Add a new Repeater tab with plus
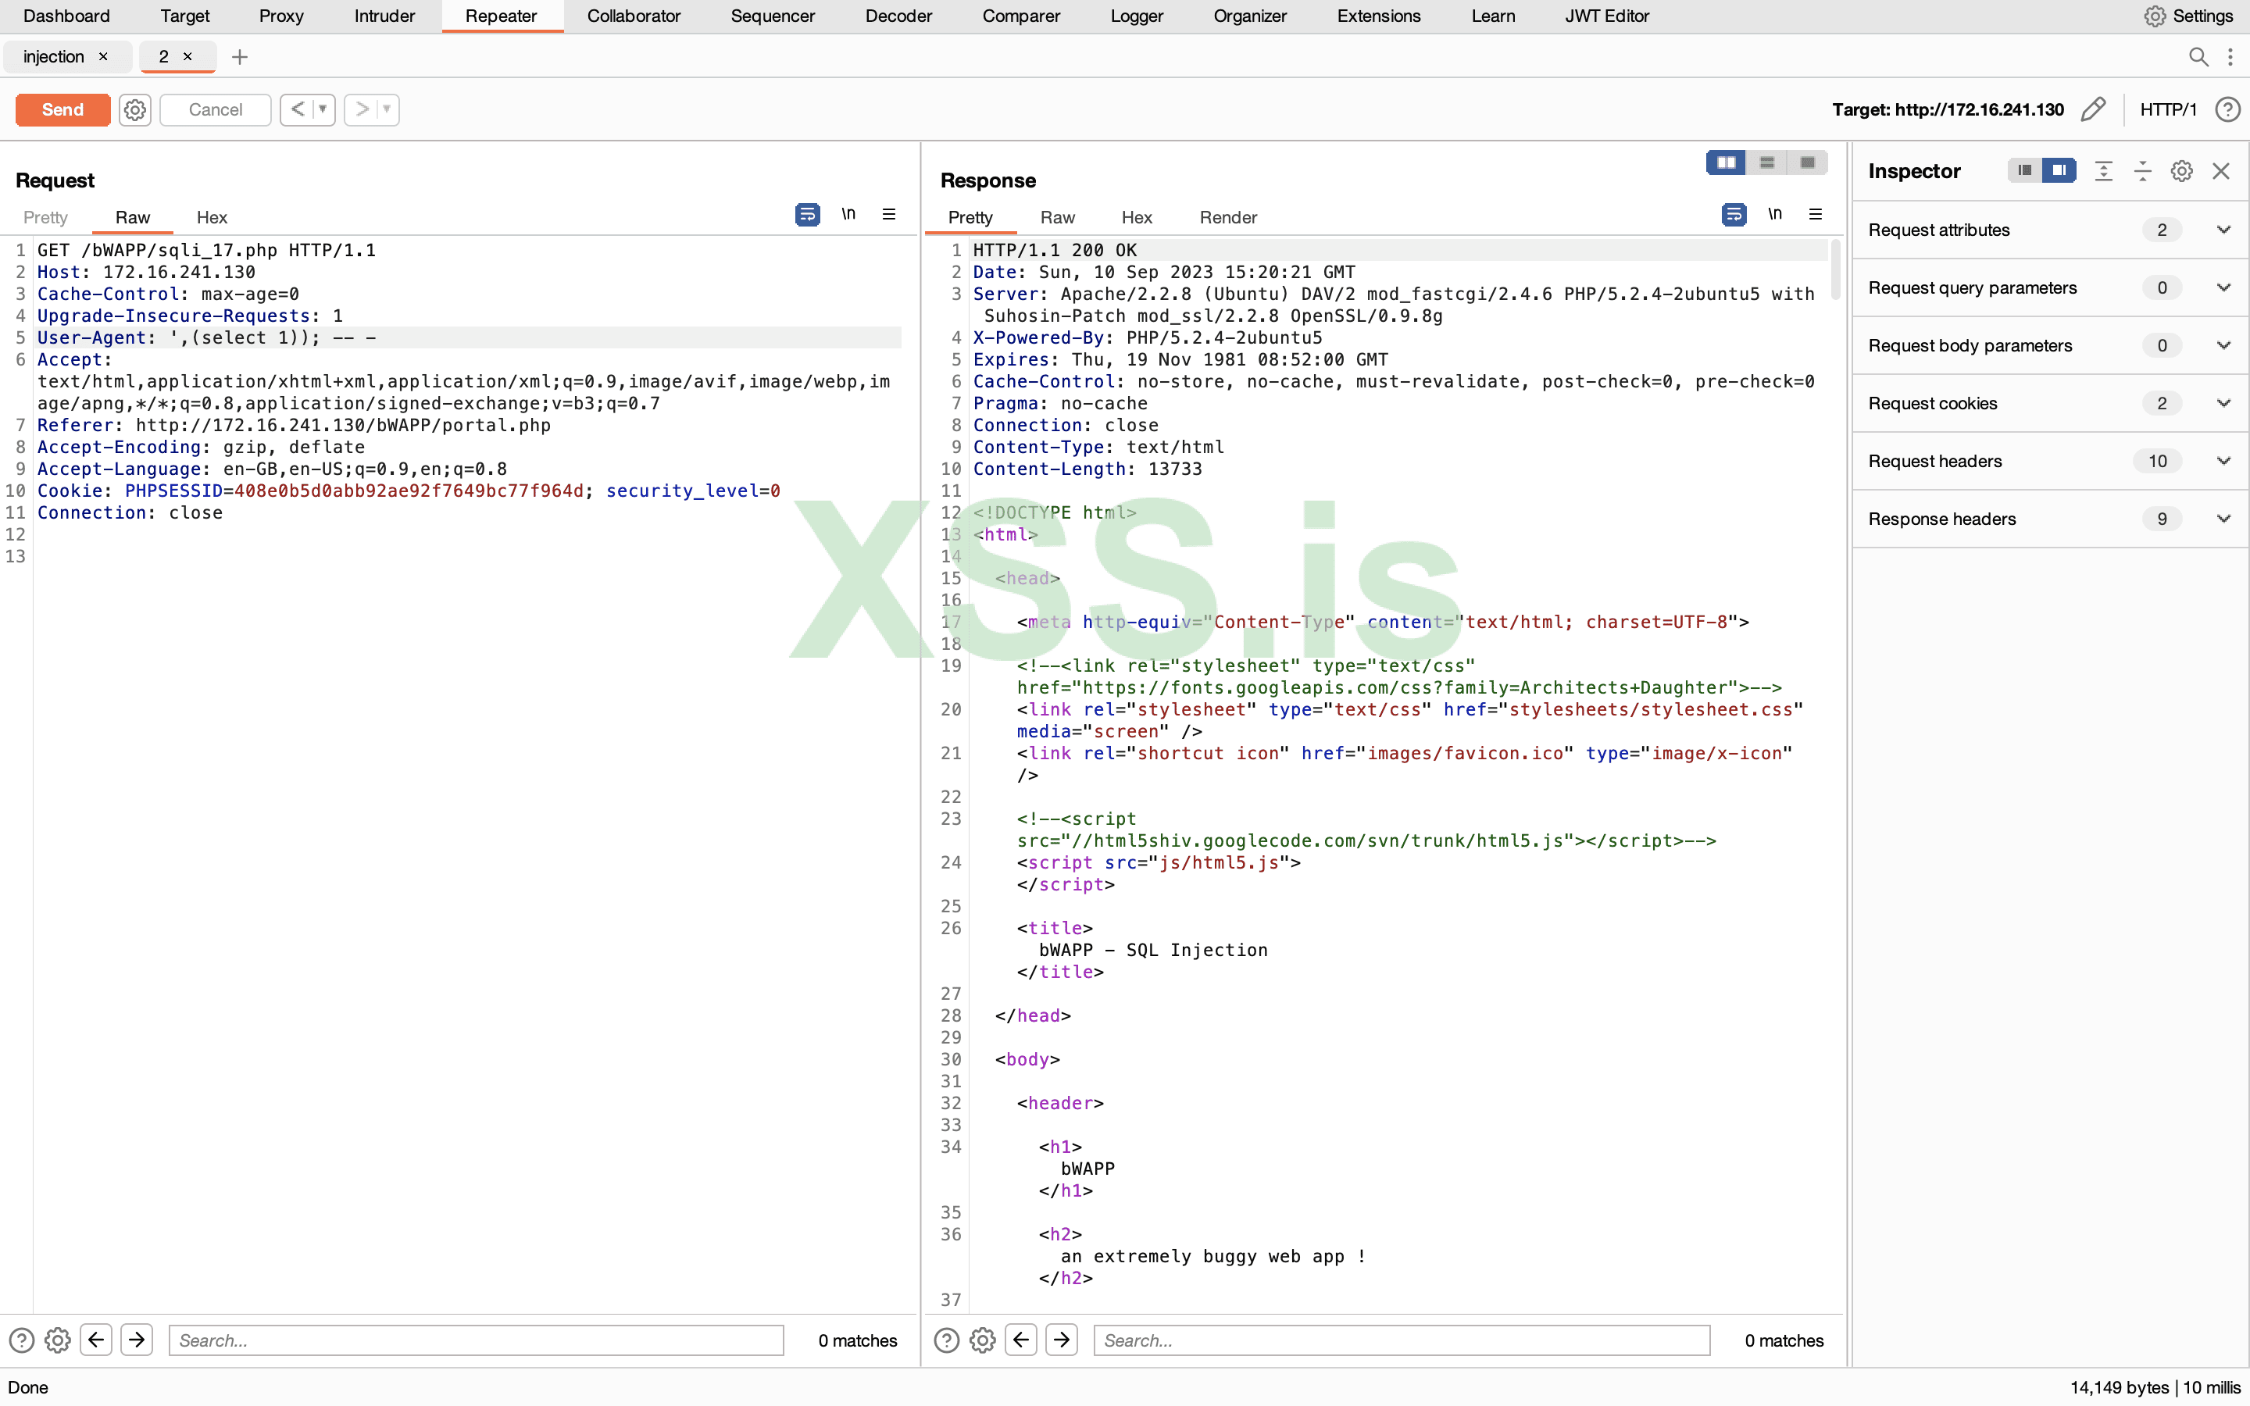 (x=239, y=57)
